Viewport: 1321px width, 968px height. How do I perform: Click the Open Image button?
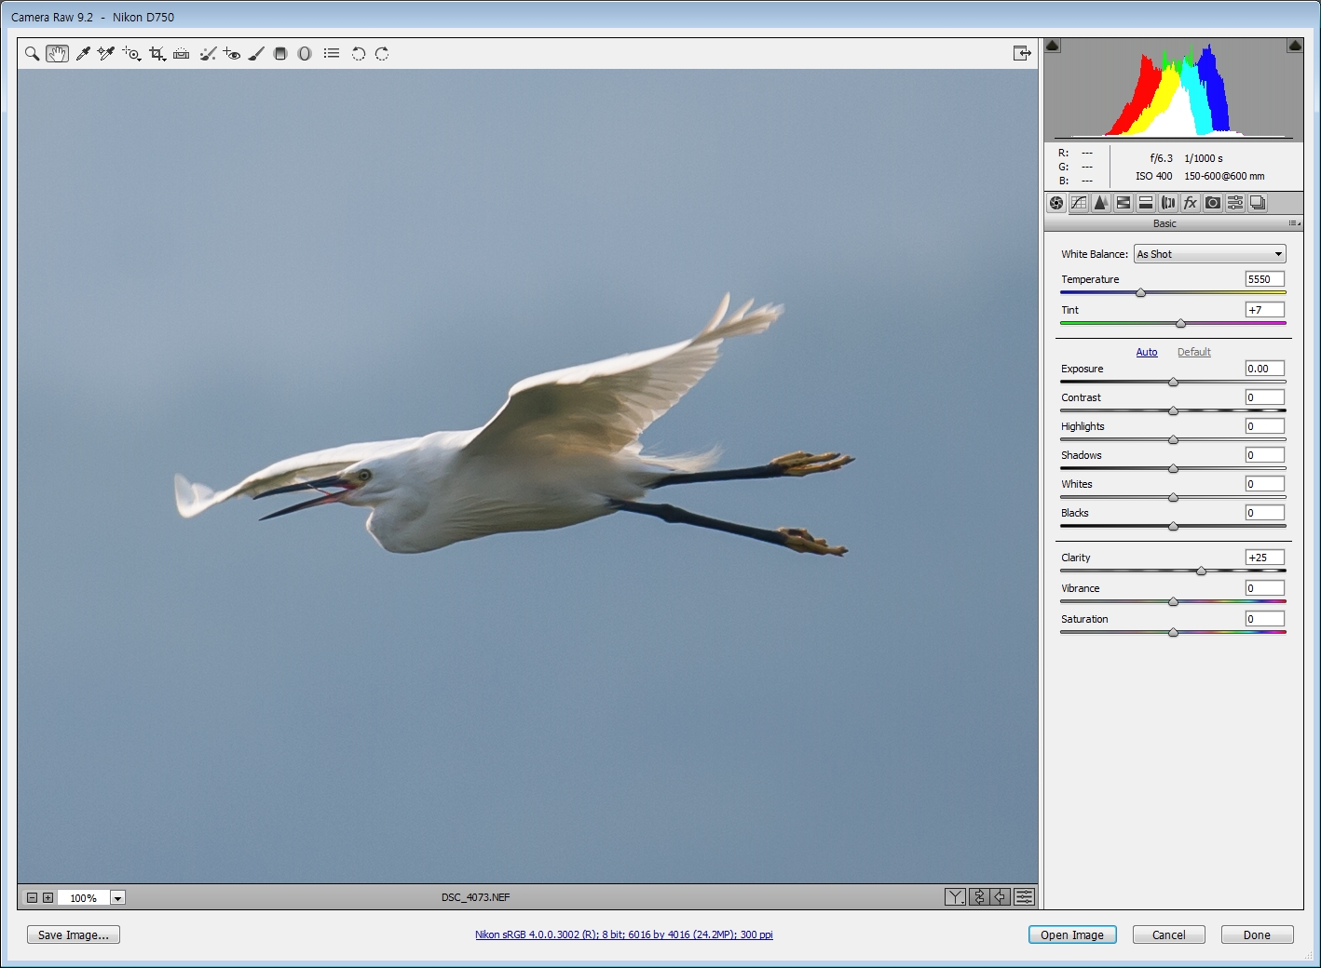tap(1071, 934)
